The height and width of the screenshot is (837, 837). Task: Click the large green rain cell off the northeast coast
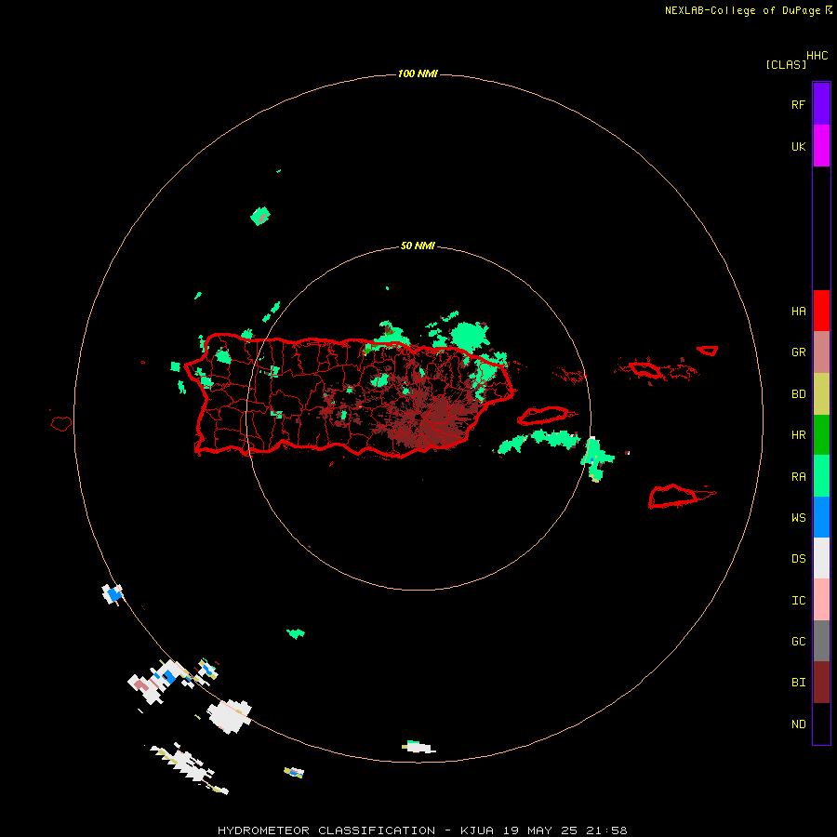coord(470,336)
